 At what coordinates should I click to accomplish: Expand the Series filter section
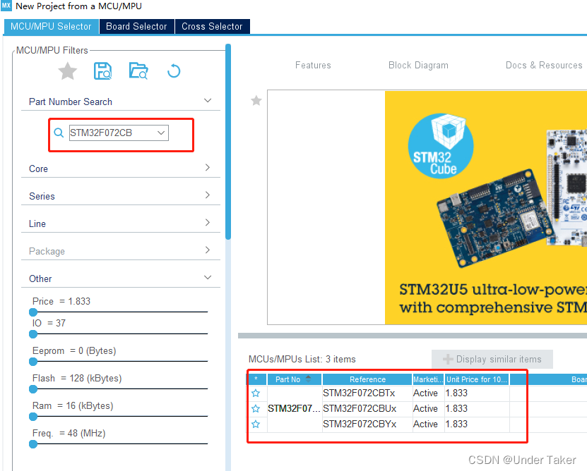[208, 195]
